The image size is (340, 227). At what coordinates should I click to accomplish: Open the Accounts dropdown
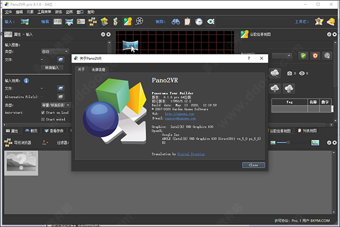[283, 55]
